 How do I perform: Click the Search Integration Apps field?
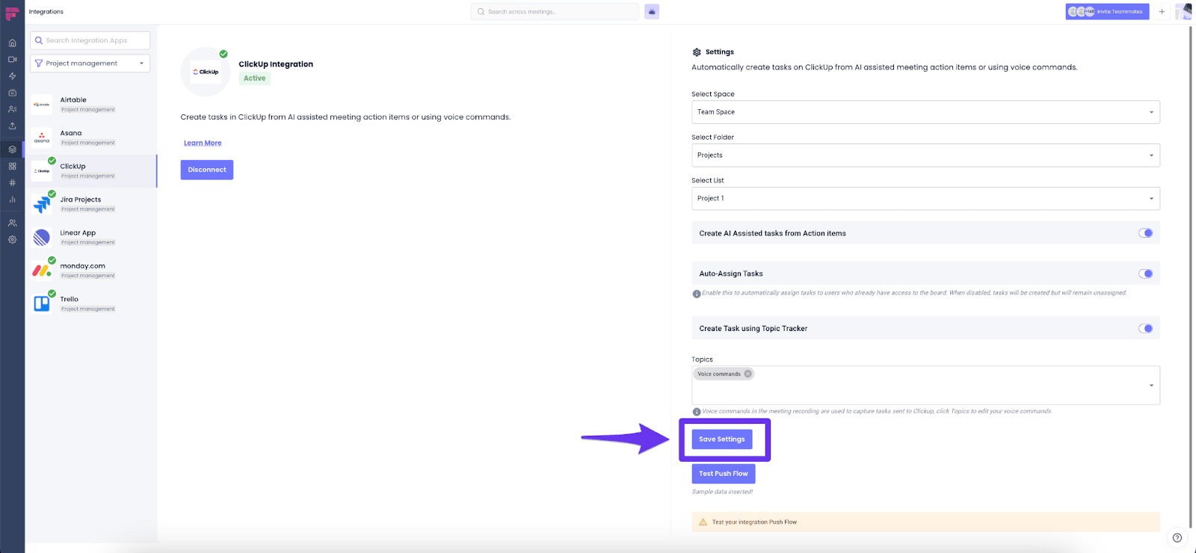pos(90,40)
